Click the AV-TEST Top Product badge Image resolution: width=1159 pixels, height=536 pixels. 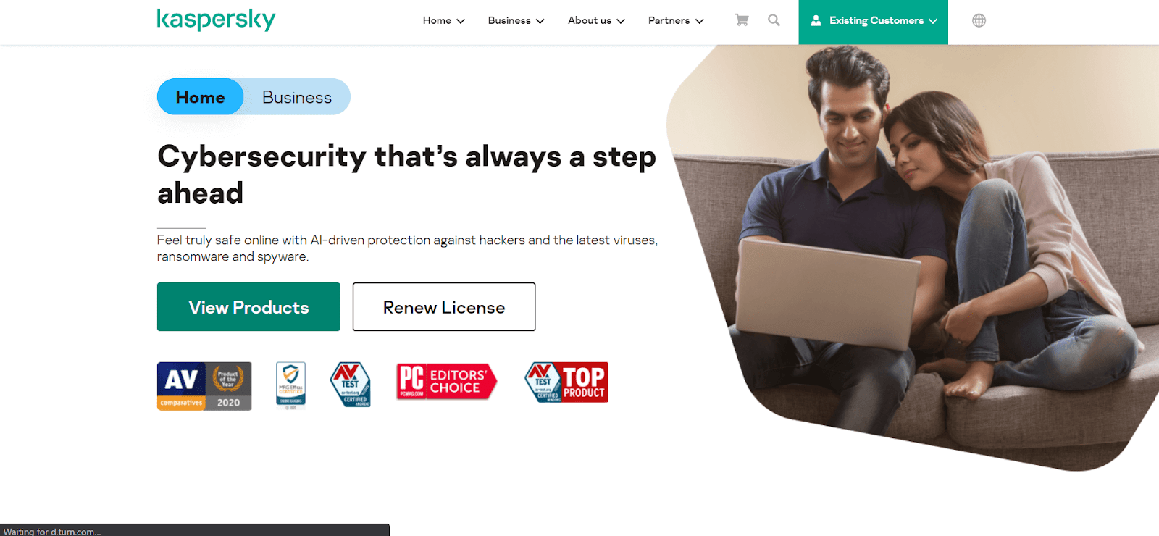(566, 382)
